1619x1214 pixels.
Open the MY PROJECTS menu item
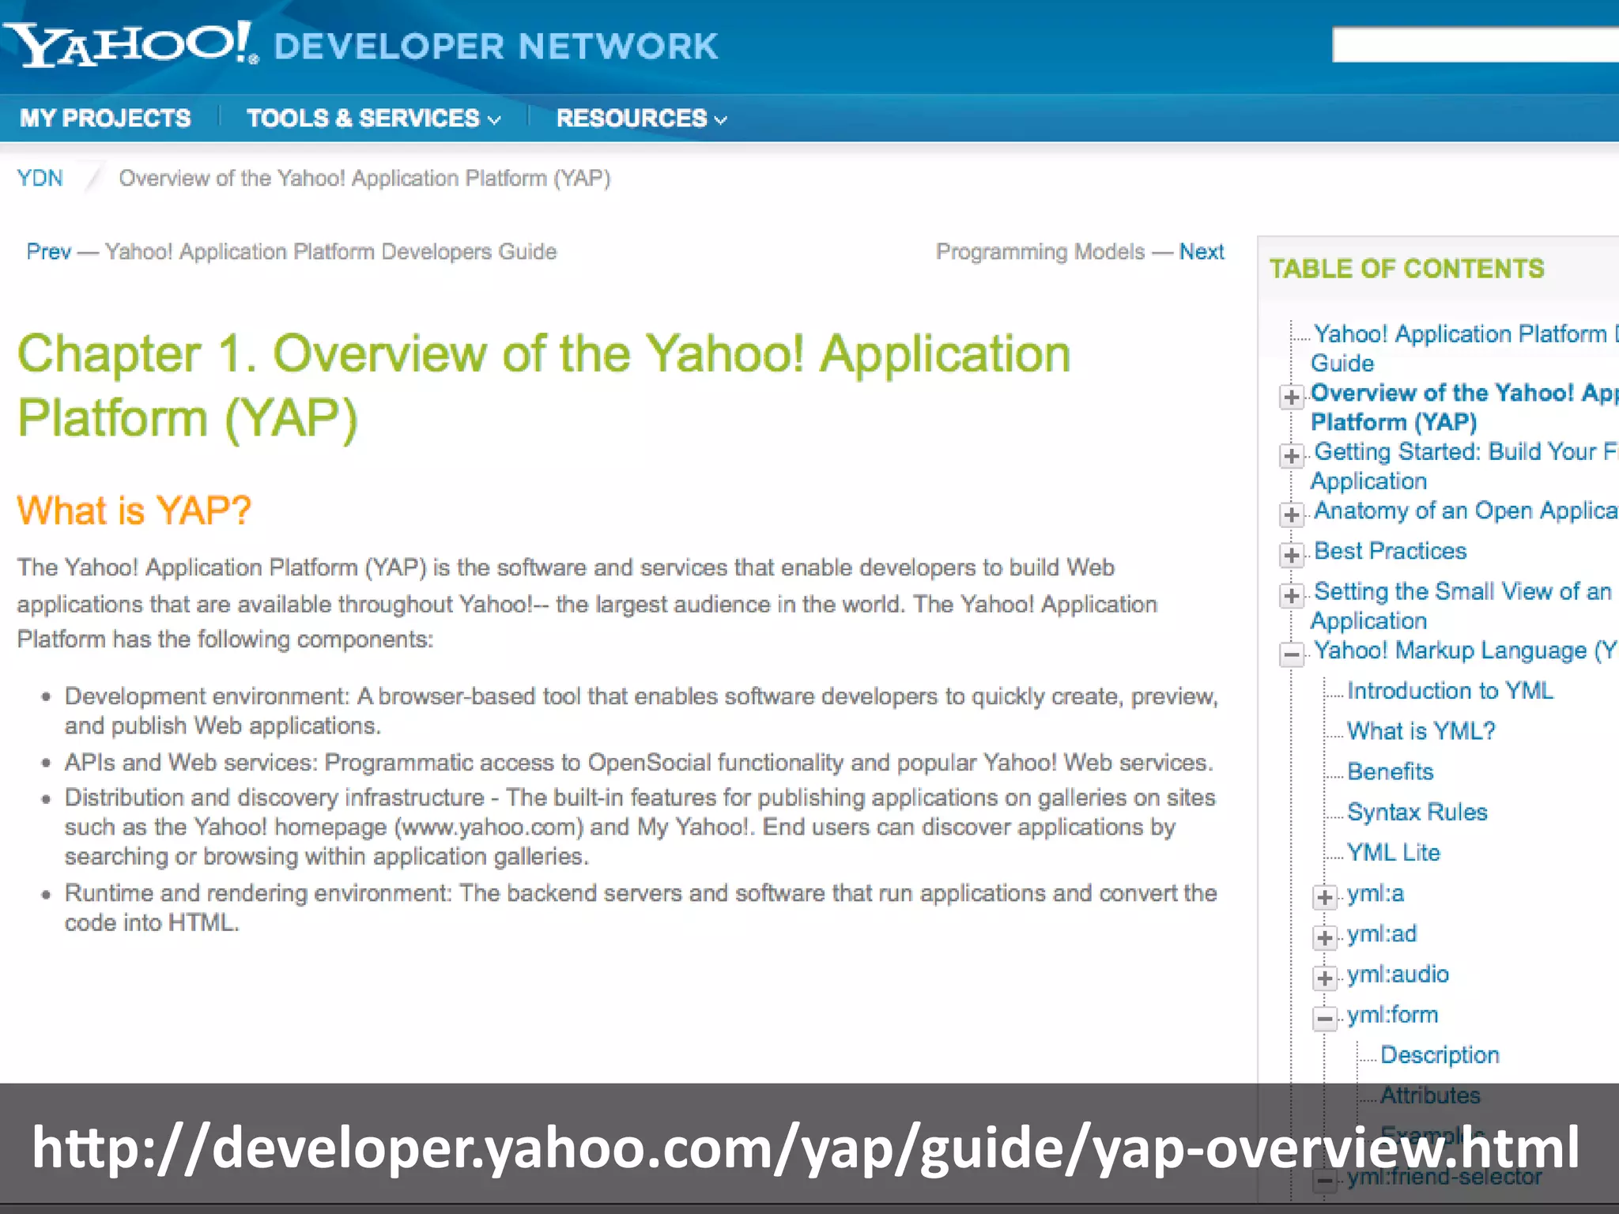coord(105,119)
